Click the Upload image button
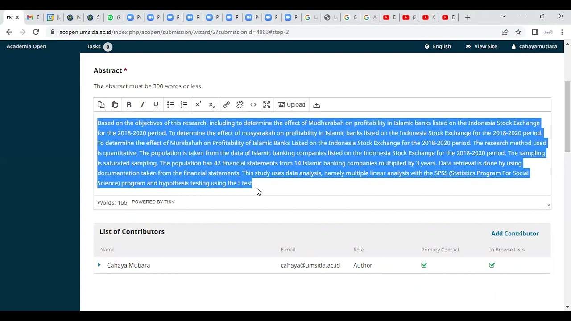Viewport: 571px width, 321px height. coord(291,105)
